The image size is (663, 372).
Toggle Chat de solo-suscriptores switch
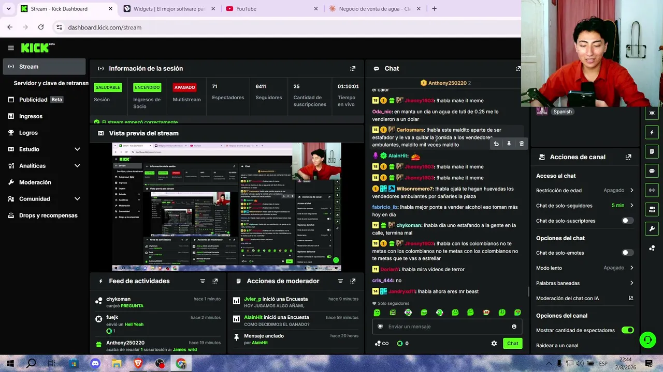(627, 221)
